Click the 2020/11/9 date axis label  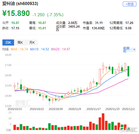[75, 109]
